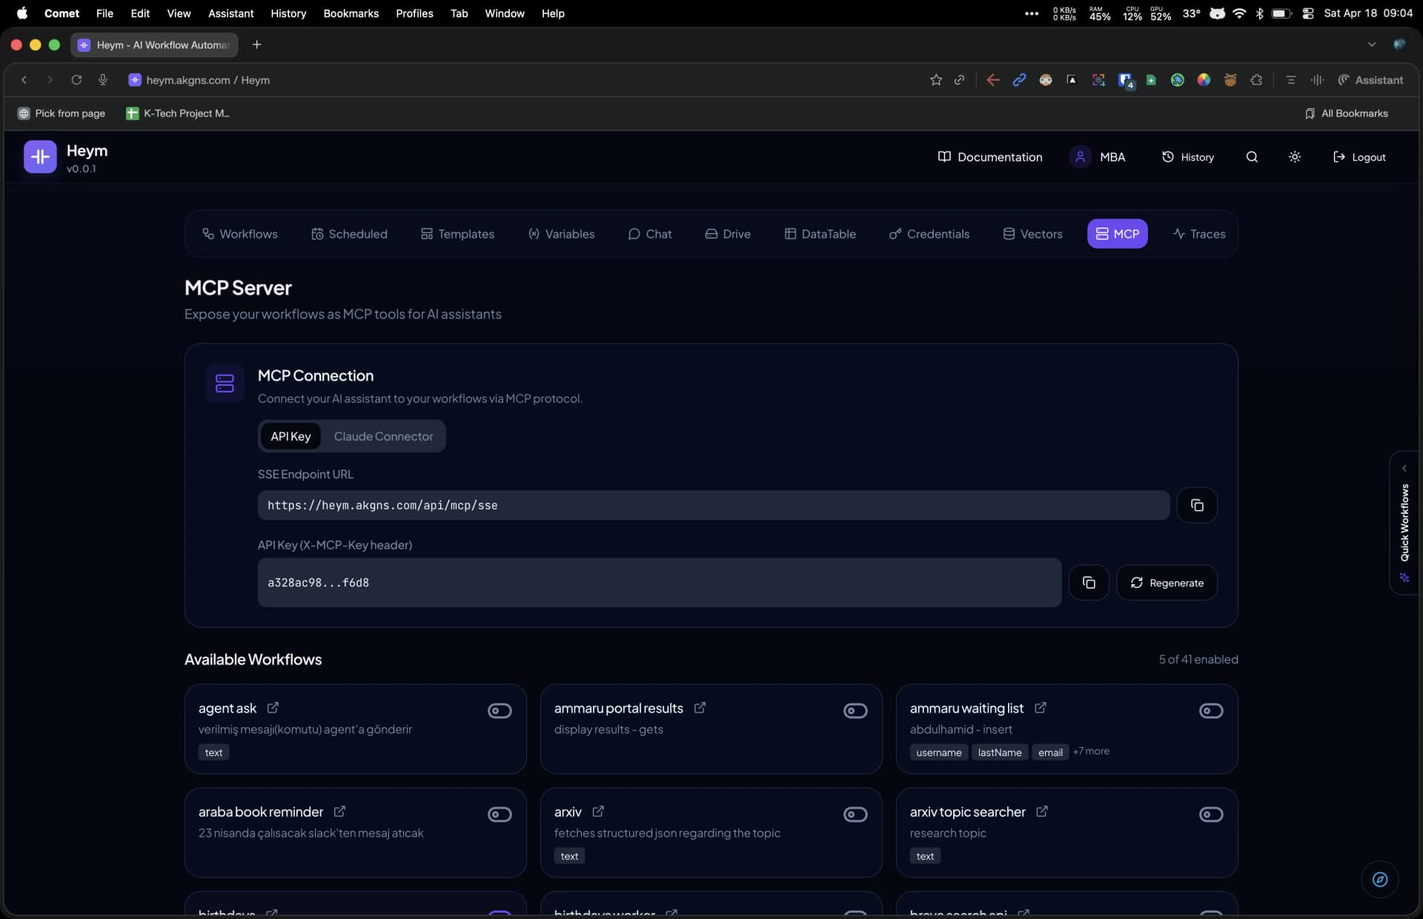Open search with the magnifier icon

1251,157
